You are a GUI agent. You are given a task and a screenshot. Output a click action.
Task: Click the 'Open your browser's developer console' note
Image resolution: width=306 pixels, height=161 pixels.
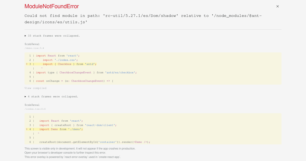point(65,153)
